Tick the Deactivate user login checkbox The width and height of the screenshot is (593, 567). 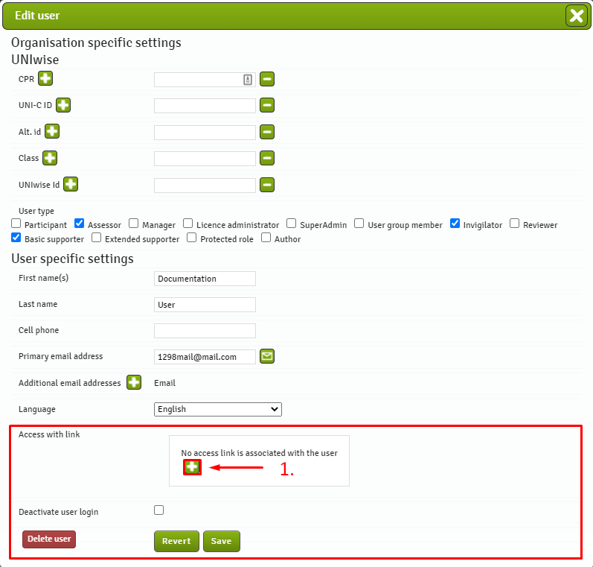158,510
